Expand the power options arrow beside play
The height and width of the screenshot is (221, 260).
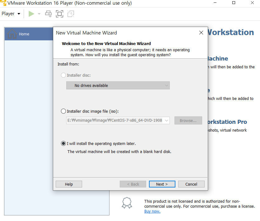click(x=39, y=14)
